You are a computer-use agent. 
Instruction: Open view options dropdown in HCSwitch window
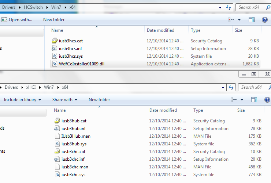coord(240,20)
